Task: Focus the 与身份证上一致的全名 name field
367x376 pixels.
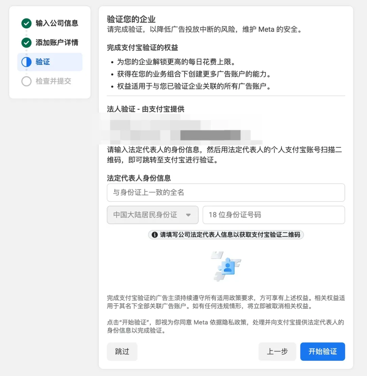Action: 226,193
